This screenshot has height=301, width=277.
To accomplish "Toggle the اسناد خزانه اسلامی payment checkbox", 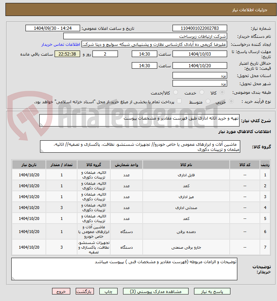I will coord(179,101).
